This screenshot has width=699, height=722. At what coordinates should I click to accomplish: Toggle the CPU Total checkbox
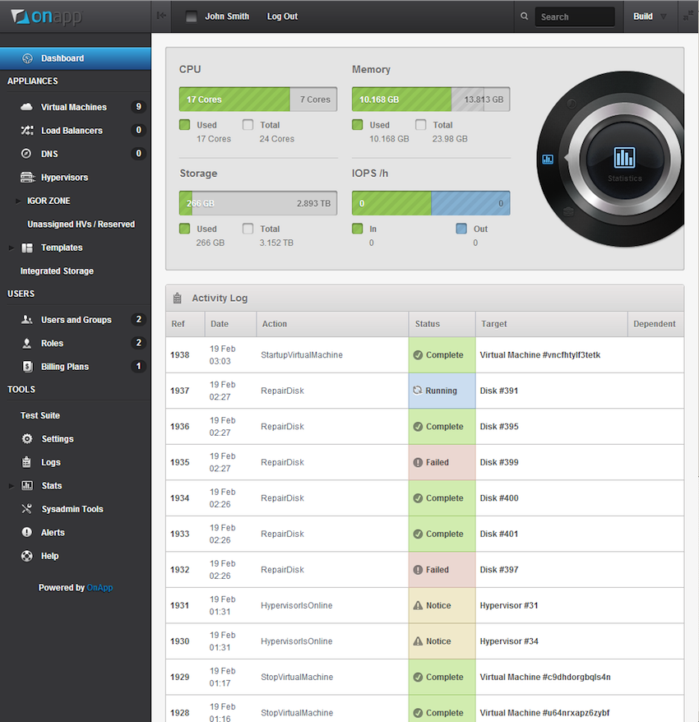point(248,125)
